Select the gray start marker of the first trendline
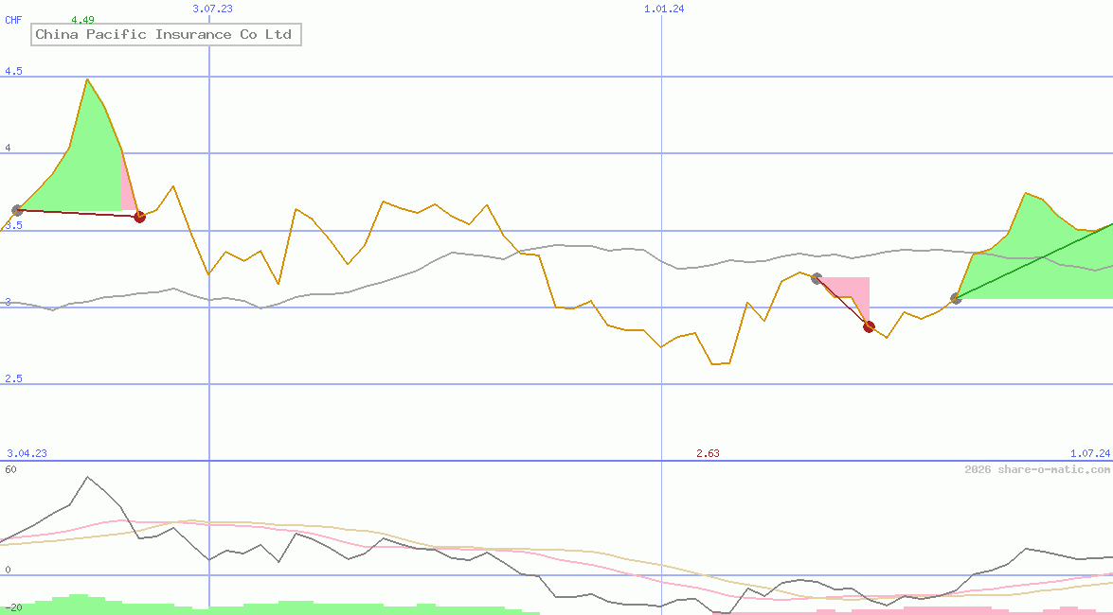1113x615 pixels. (x=16, y=209)
